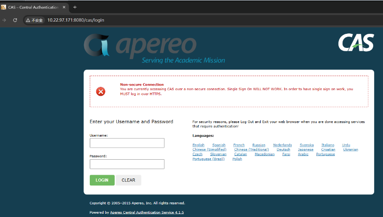Switch language to Arabic
This screenshot has width=383, height=217.
click(303, 154)
